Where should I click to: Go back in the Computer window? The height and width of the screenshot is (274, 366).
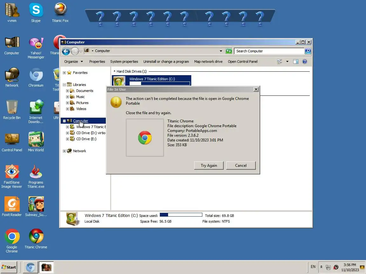click(66, 51)
